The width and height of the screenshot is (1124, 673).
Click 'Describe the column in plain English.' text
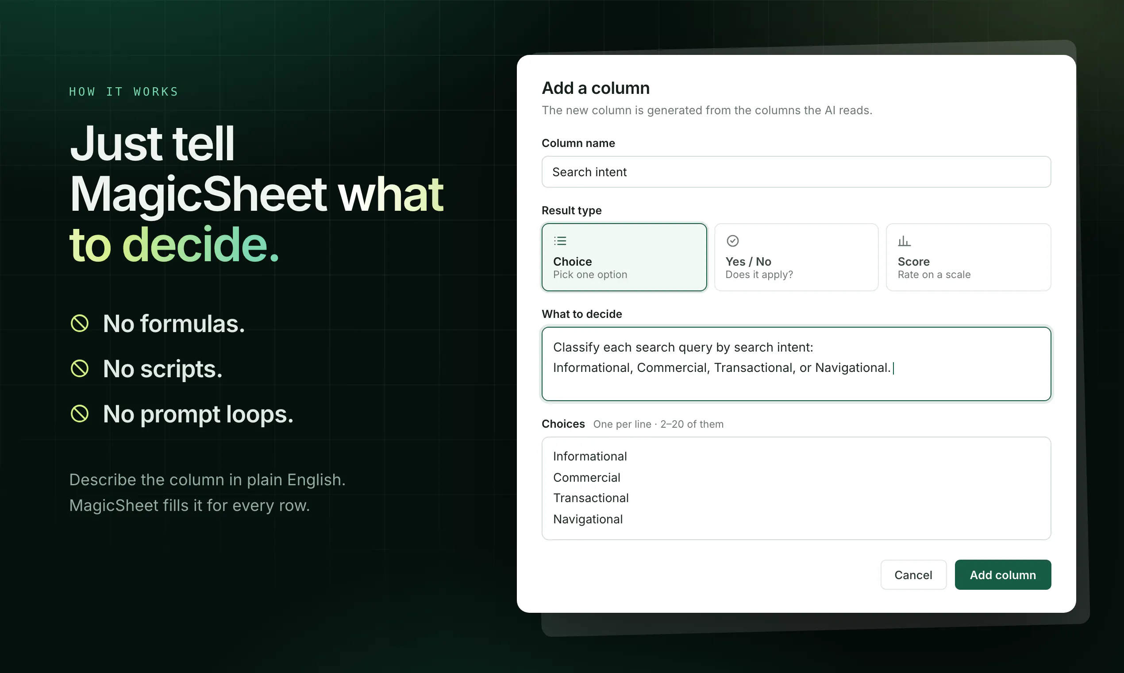[x=208, y=480]
